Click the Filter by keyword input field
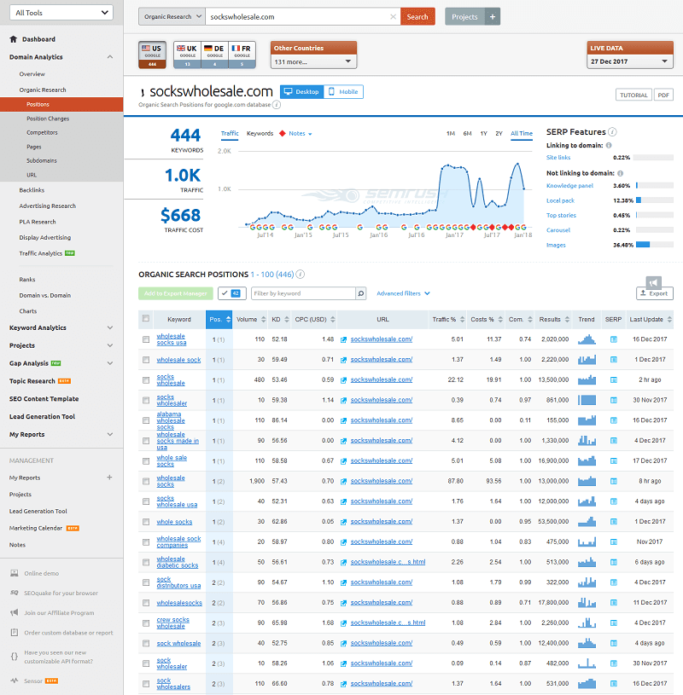 coord(304,293)
